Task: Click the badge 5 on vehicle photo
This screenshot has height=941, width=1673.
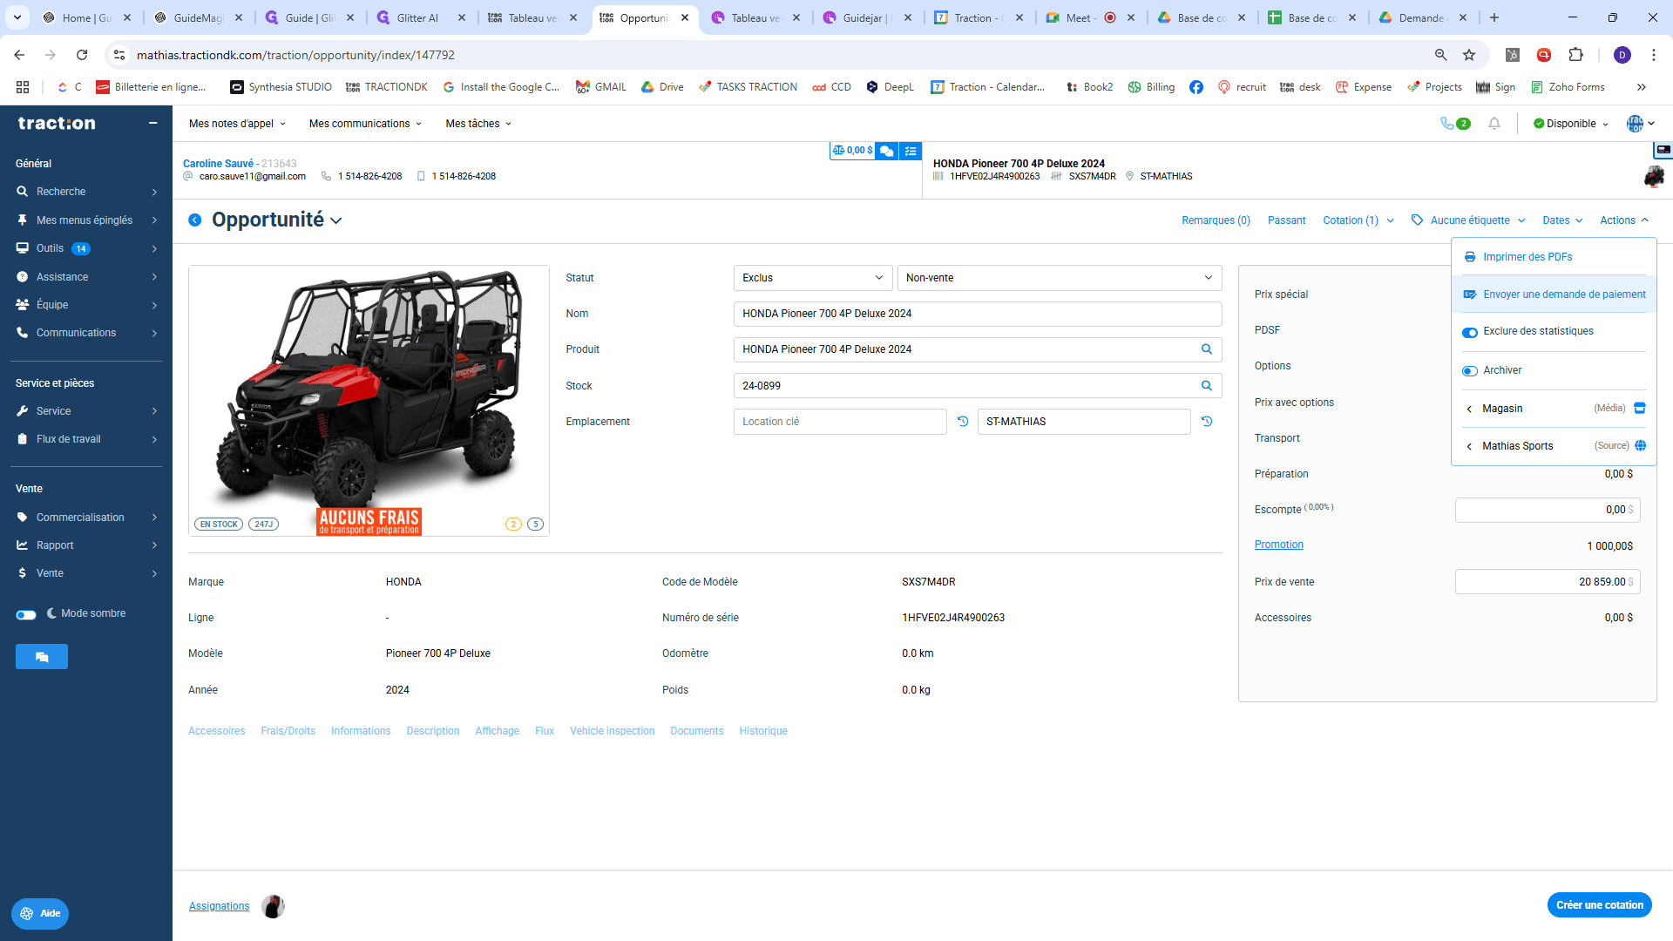Action: 536,525
